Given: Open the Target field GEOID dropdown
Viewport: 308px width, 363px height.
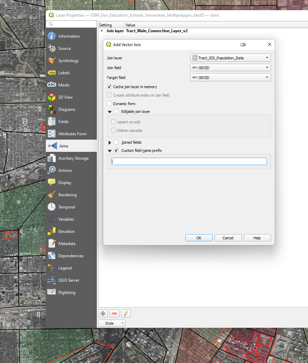Looking at the screenshot, I should [231, 77].
